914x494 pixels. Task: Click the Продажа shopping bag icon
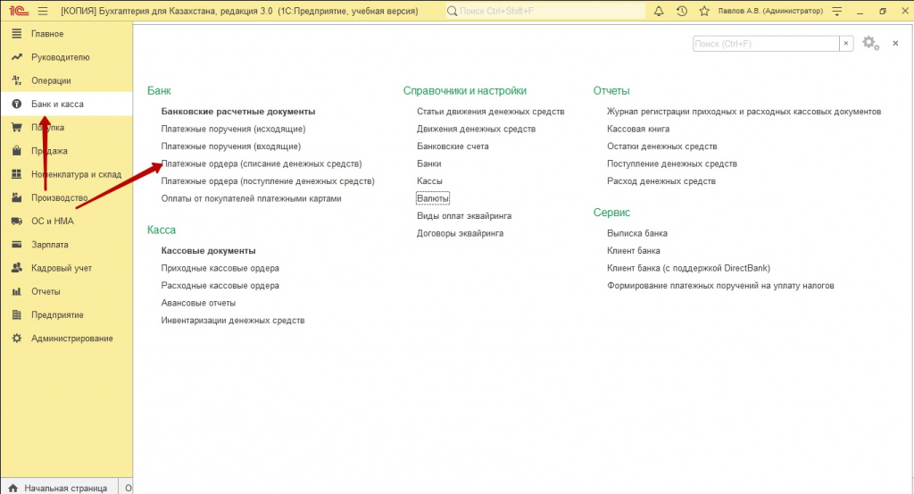coord(17,150)
